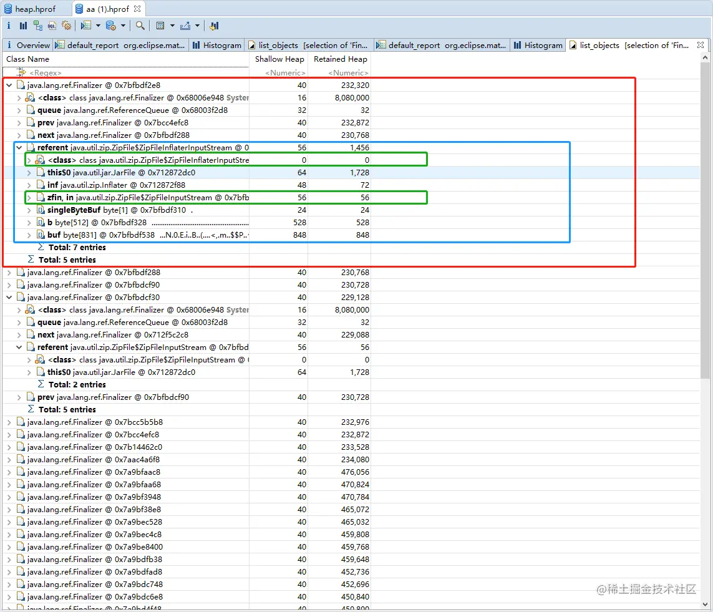Close the active list_objects inner tab
The width and height of the screenshot is (713, 612).
[x=701, y=45]
